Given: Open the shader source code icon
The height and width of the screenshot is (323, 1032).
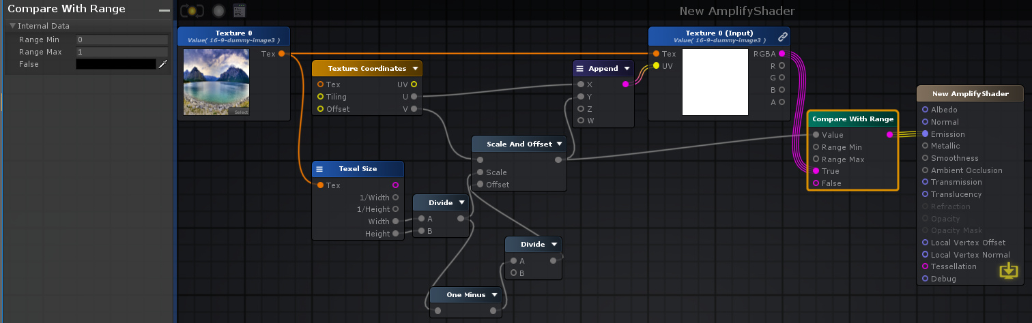Looking at the screenshot, I should 239,11.
